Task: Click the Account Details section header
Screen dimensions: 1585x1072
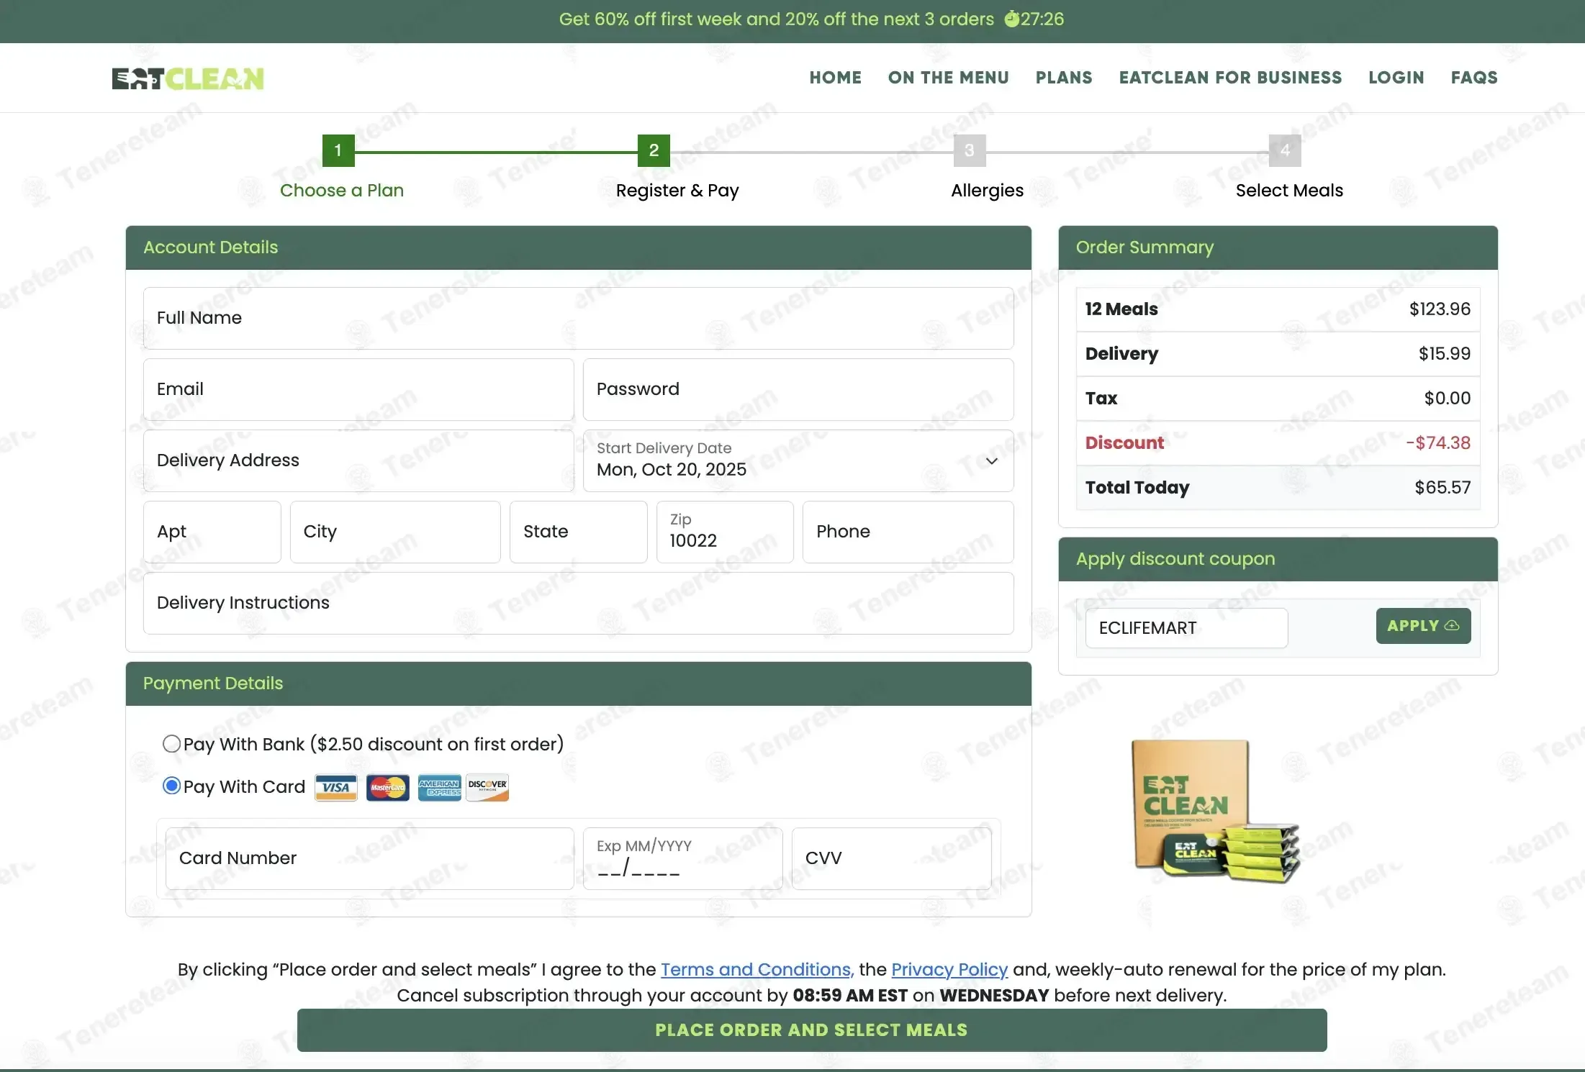Action: [579, 248]
